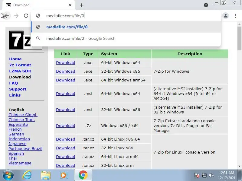The height and width of the screenshot is (181, 242).
Task: Open Windows Explorer folder icon on taskbar
Action: click(46, 175)
